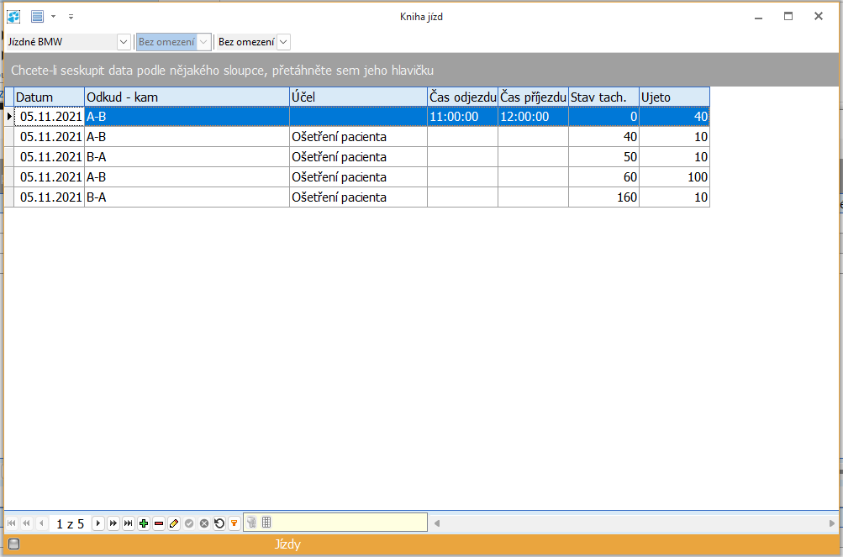Select the A-B route cell in the tachometer 40 row
Viewport: 843px width, 557px height.
tap(187, 137)
